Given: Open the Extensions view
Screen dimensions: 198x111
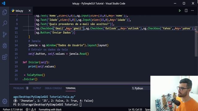Looking at the screenshot, I should (5, 57).
